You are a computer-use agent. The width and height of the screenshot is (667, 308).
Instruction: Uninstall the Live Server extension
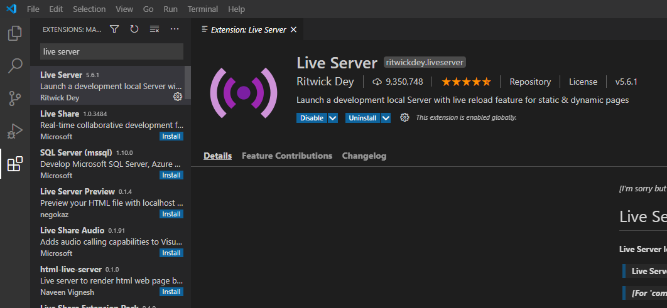point(363,118)
